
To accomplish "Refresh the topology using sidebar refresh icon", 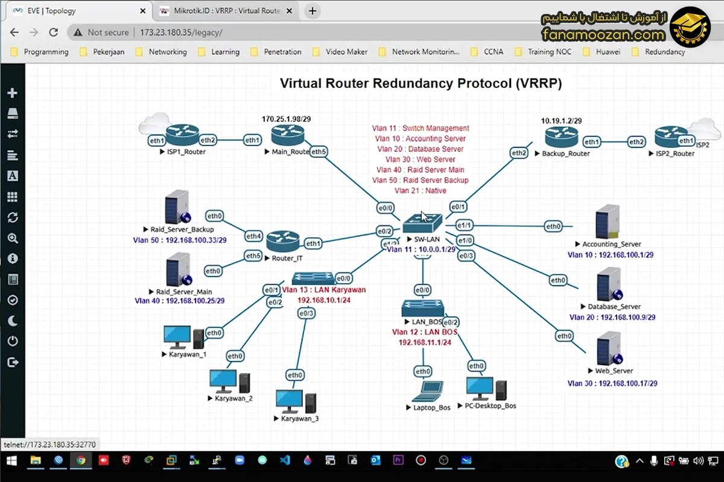I will 12,218.
